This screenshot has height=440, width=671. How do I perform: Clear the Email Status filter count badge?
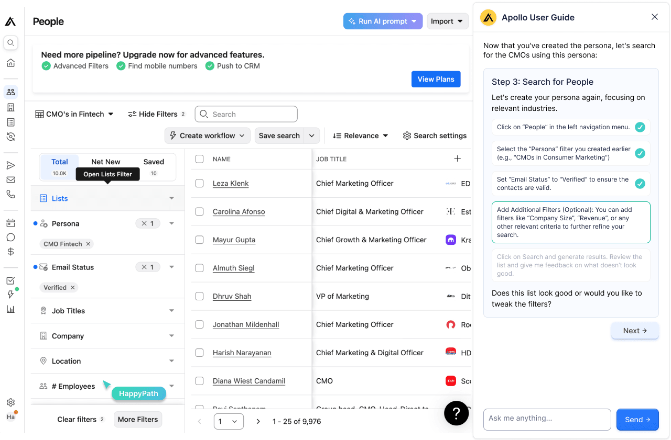click(x=148, y=267)
